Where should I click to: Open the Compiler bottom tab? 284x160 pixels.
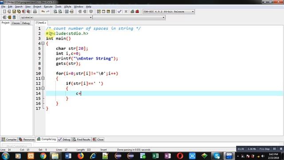(9, 140)
